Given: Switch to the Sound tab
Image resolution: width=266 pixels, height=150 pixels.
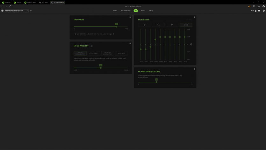Looking at the screenshot, I should pos(115,11).
